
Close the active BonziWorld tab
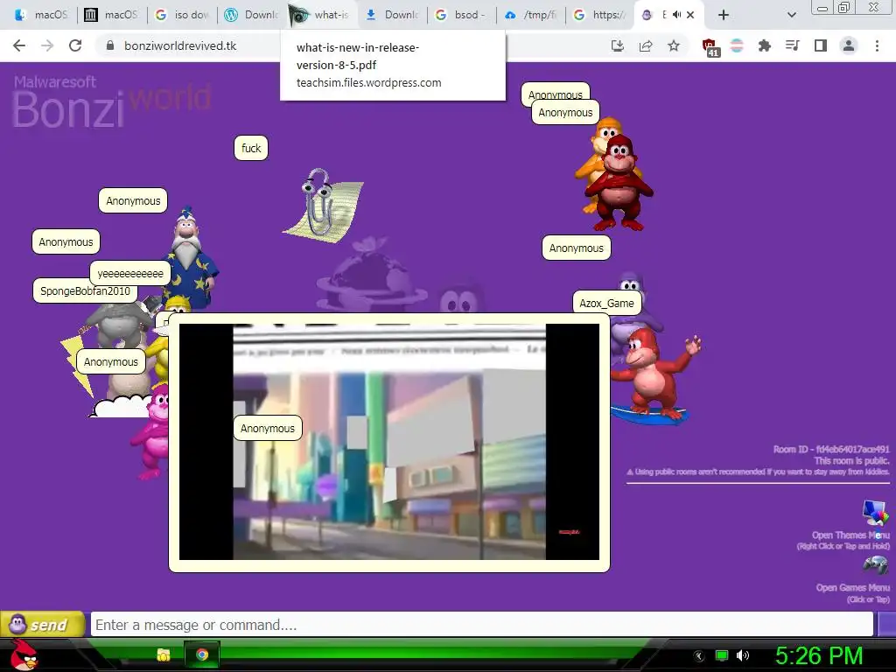coord(690,15)
